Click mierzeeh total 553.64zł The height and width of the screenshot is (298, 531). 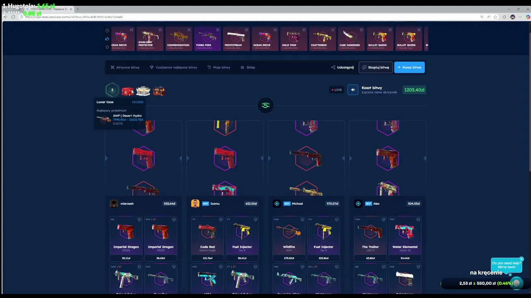170,204
